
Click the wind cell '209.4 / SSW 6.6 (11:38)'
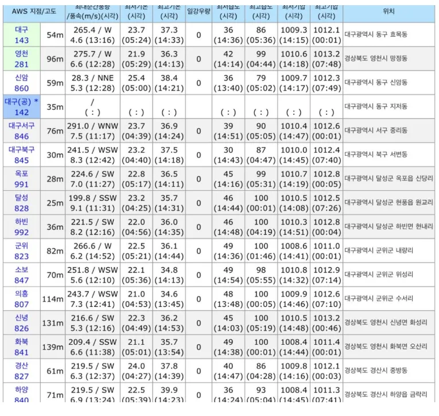pos(92,347)
